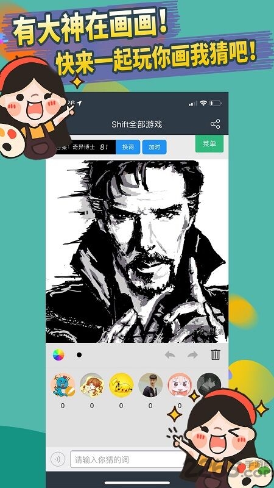274x488 pixels.
Task: Clear canvas with the trash bin icon
Action: pyautogui.click(x=216, y=354)
